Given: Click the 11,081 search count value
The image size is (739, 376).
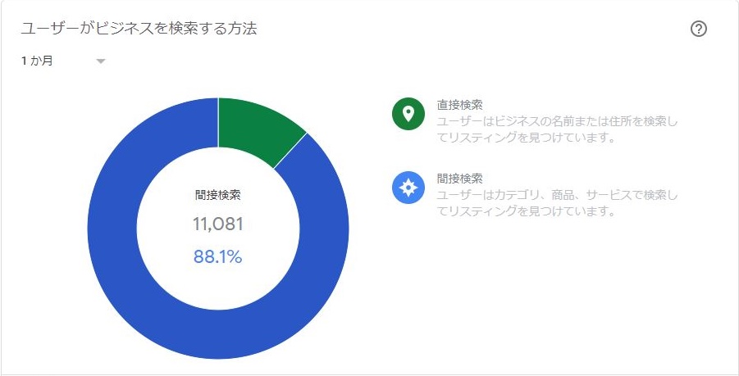Looking at the screenshot, I should (217, 224).
